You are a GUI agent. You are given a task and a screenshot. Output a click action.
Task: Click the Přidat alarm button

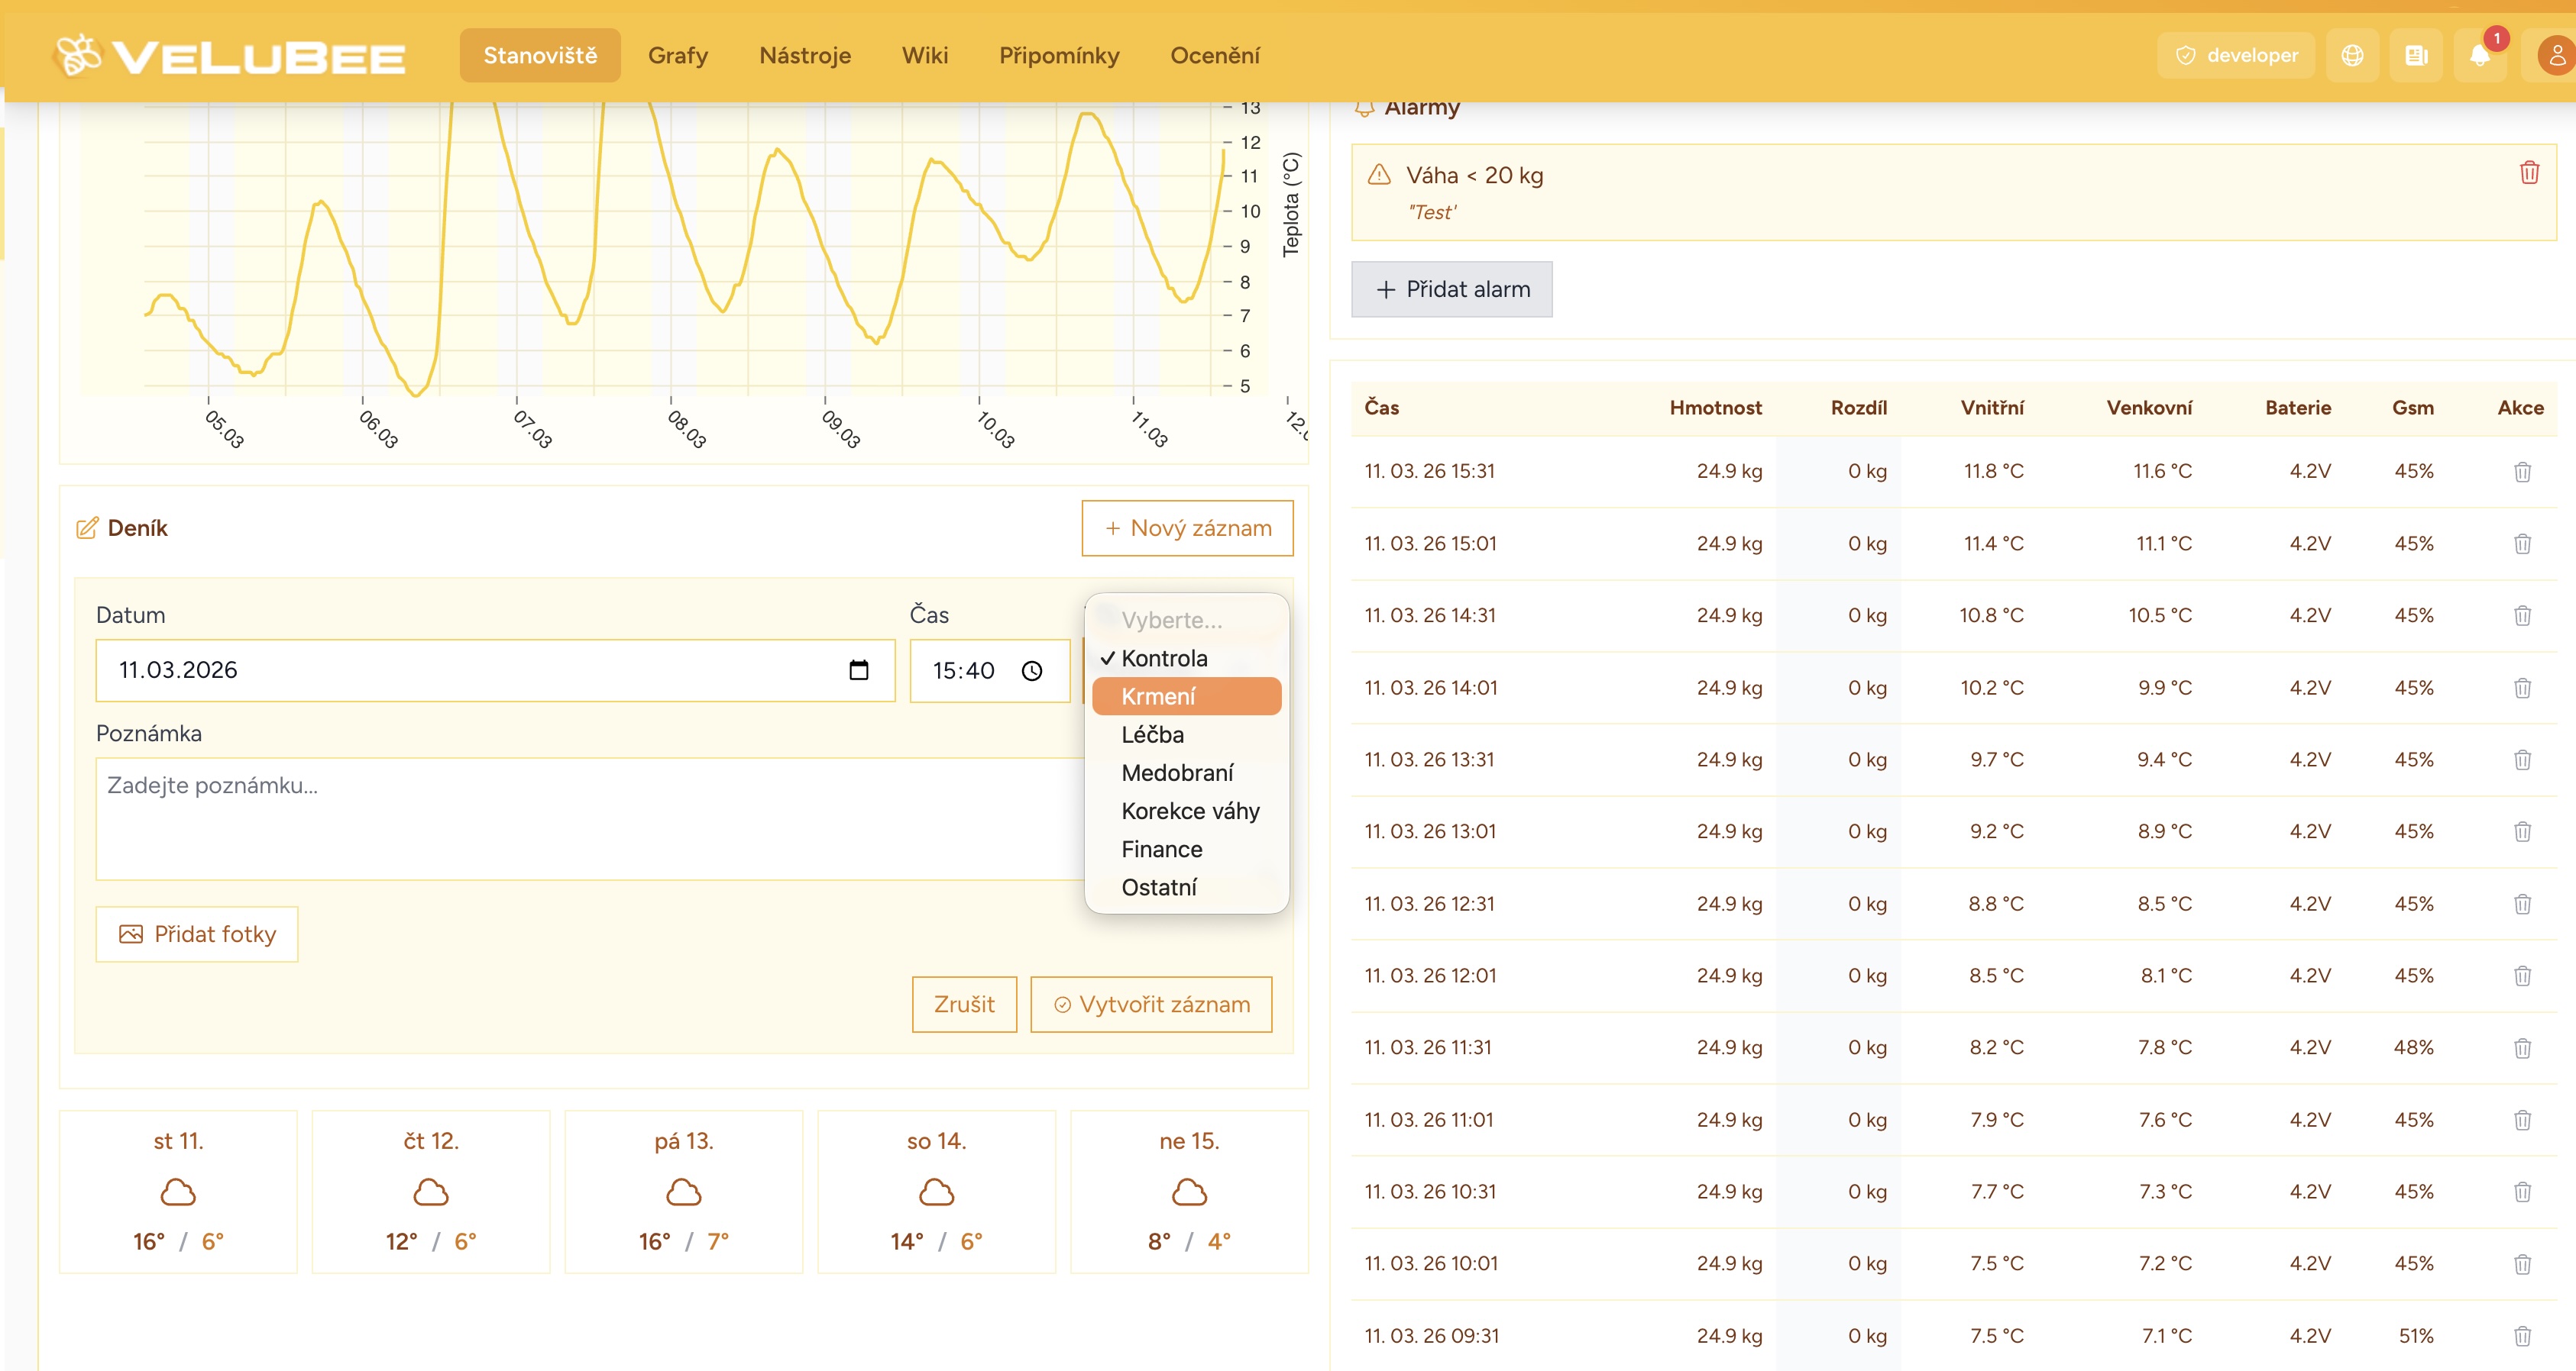pos(1451,290)
